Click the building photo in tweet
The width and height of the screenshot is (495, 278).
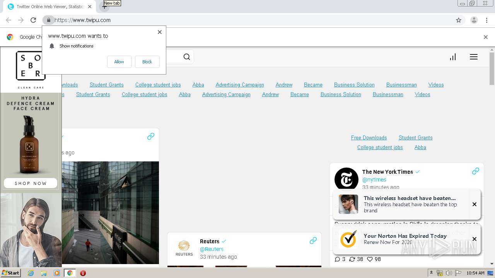click(110, 213)
